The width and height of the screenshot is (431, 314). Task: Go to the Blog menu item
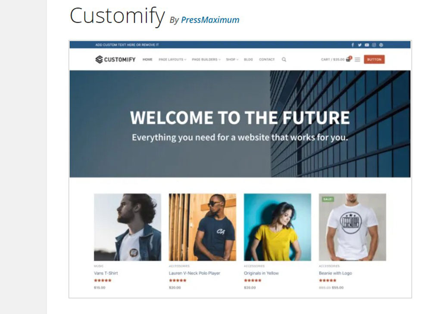tap(248, 60)
